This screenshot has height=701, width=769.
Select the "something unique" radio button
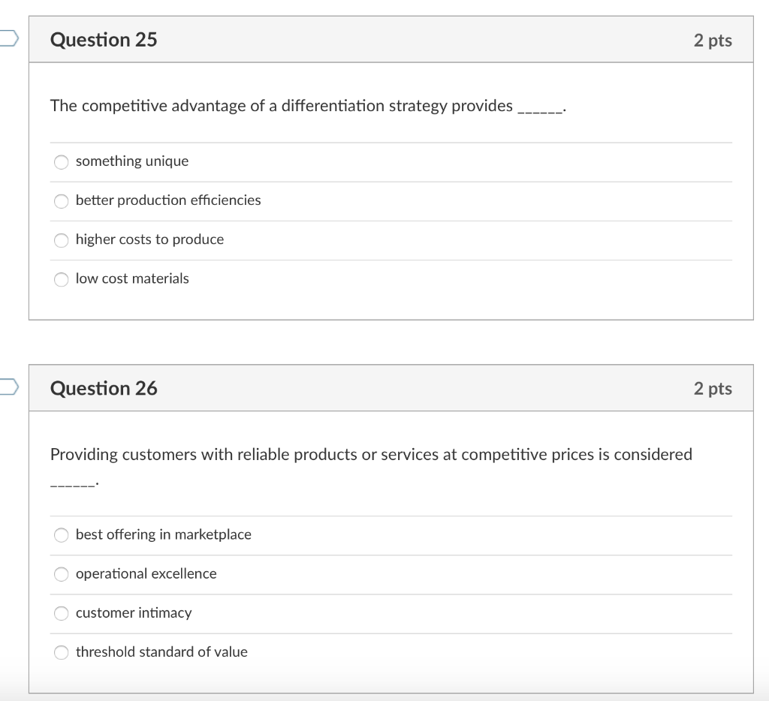click(x=61, y=162)
